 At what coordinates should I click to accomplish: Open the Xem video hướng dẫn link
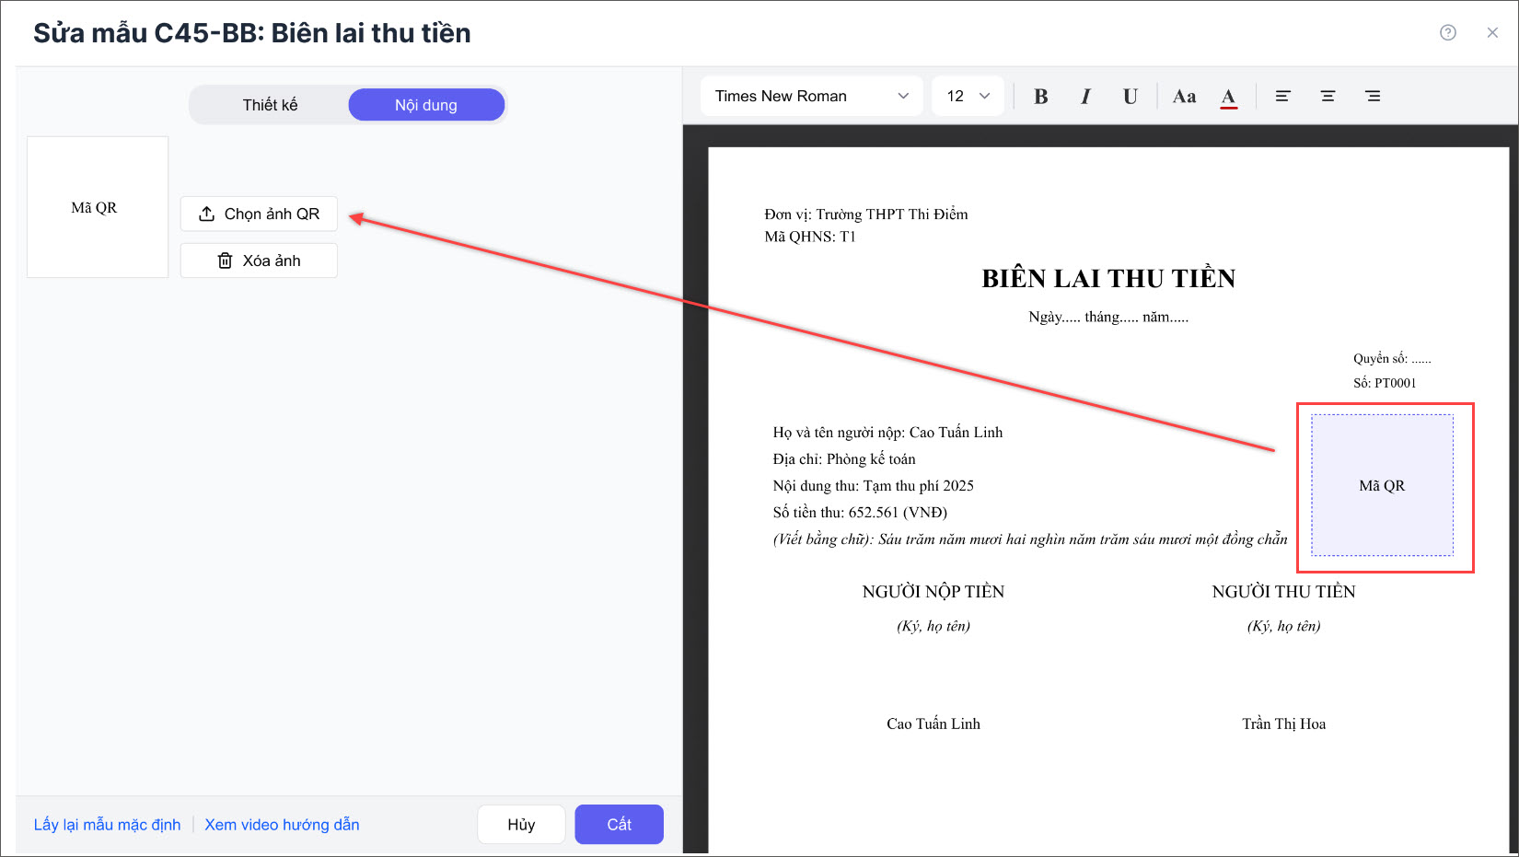282,825
